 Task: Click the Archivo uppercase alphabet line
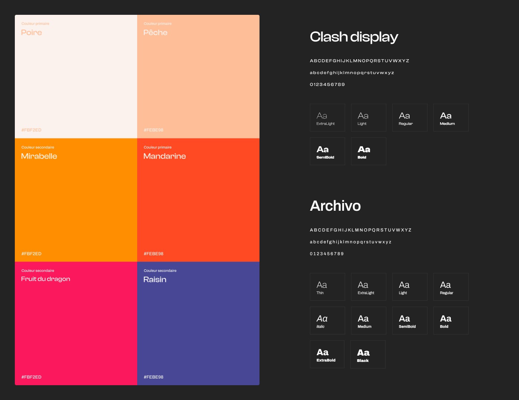pyautogui.click(x=361, y=230)
